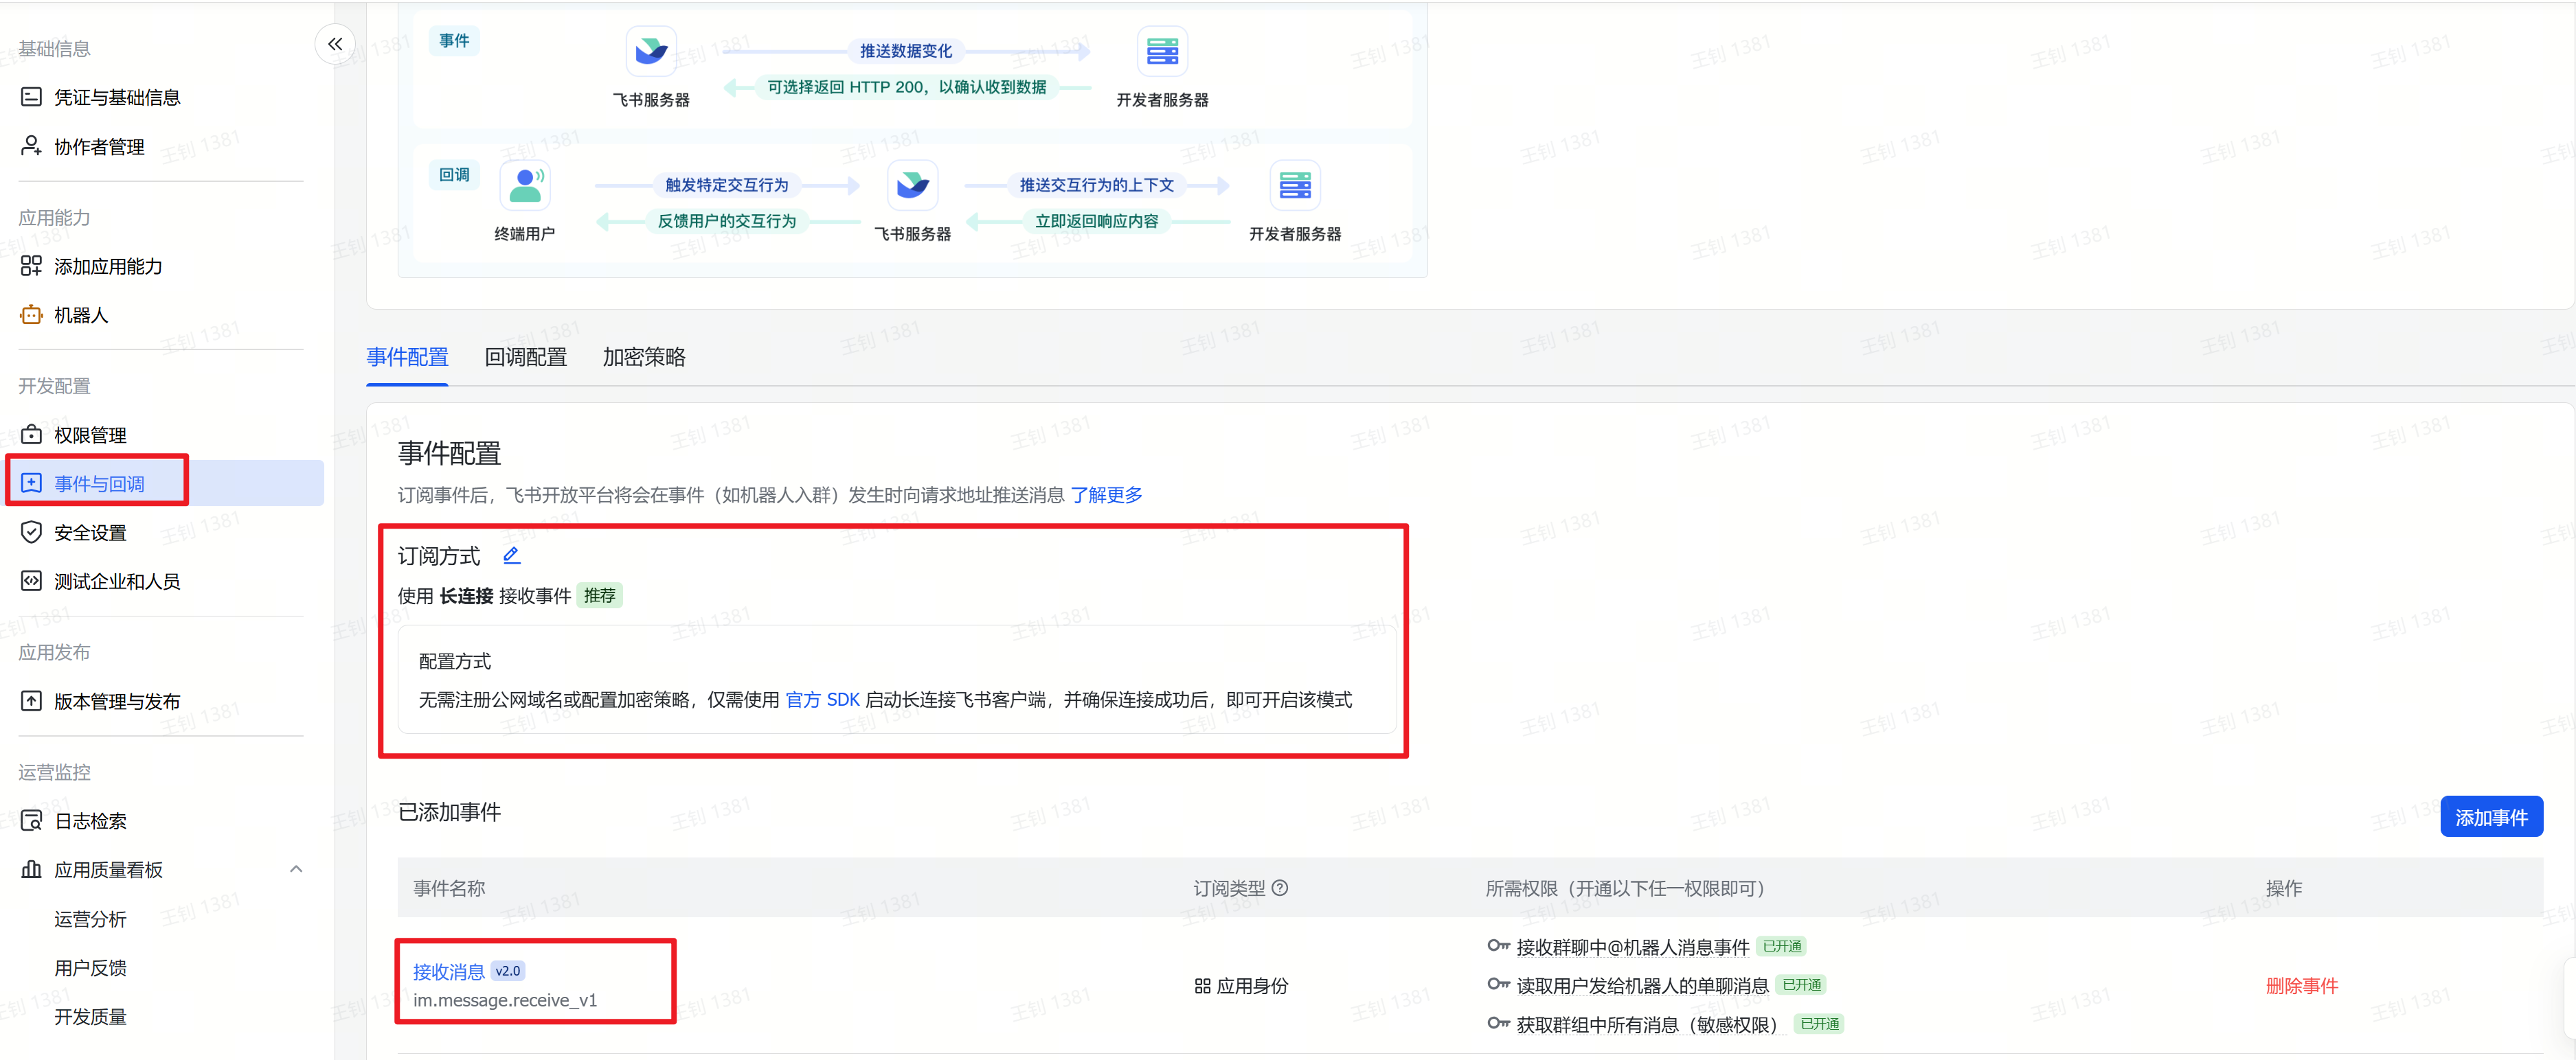2576x1060 pixels.
Task: Select the robot icon next to 机器人
Action: [31, 314]
